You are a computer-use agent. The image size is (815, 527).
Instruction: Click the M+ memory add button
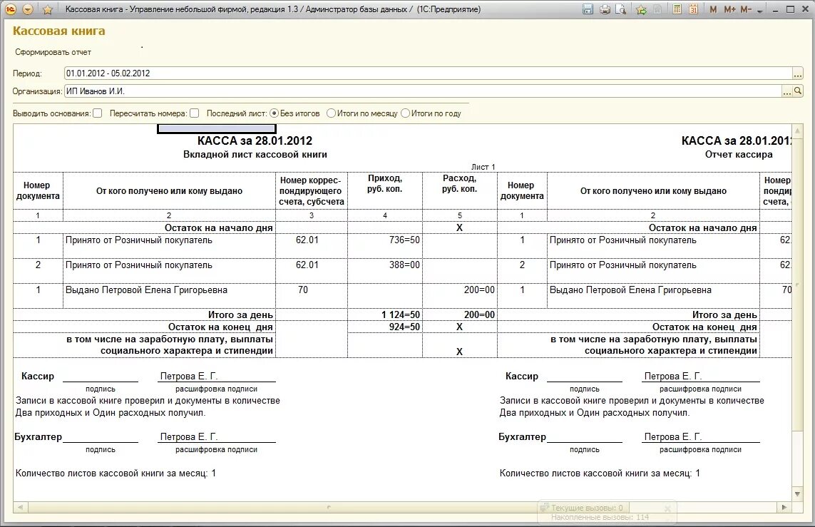point(729,9)
